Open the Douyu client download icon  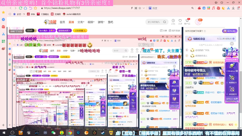tap(187, 22)
